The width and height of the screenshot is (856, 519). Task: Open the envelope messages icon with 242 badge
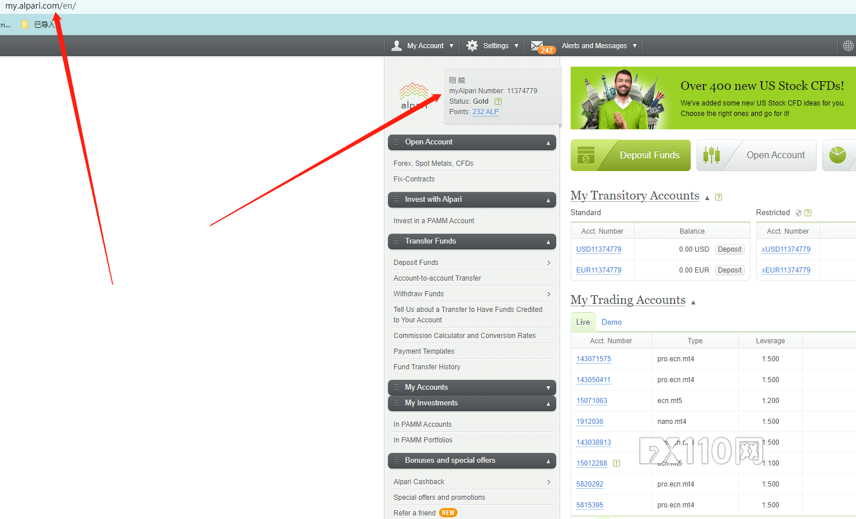(x=543, y=47)
